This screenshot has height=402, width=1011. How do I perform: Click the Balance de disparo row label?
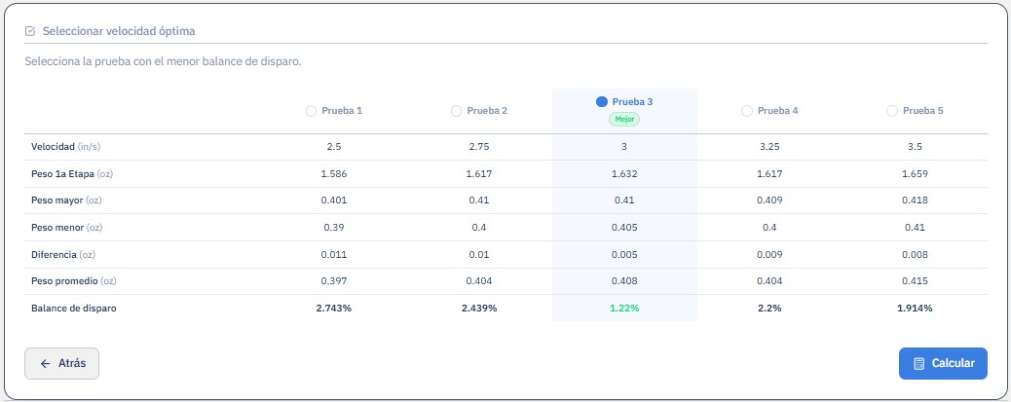[x=73, y=308]
